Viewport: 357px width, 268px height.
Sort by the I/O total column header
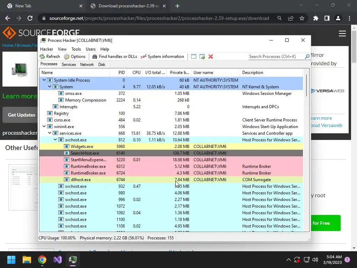coord(155,73)
